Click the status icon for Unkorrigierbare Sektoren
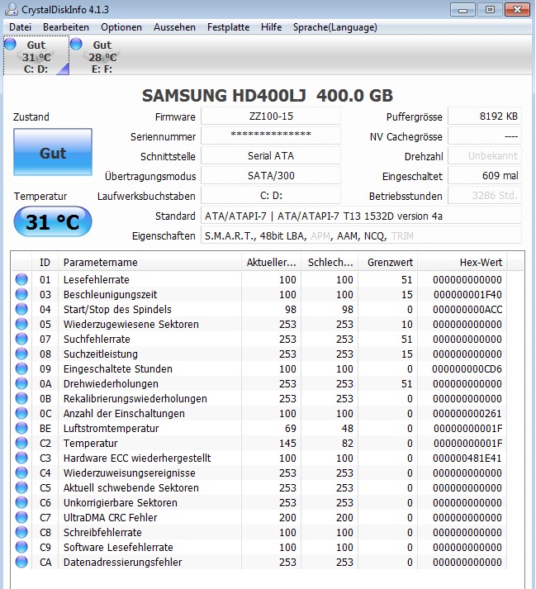Viewport: 536px width, 589px height. point(21,502)
